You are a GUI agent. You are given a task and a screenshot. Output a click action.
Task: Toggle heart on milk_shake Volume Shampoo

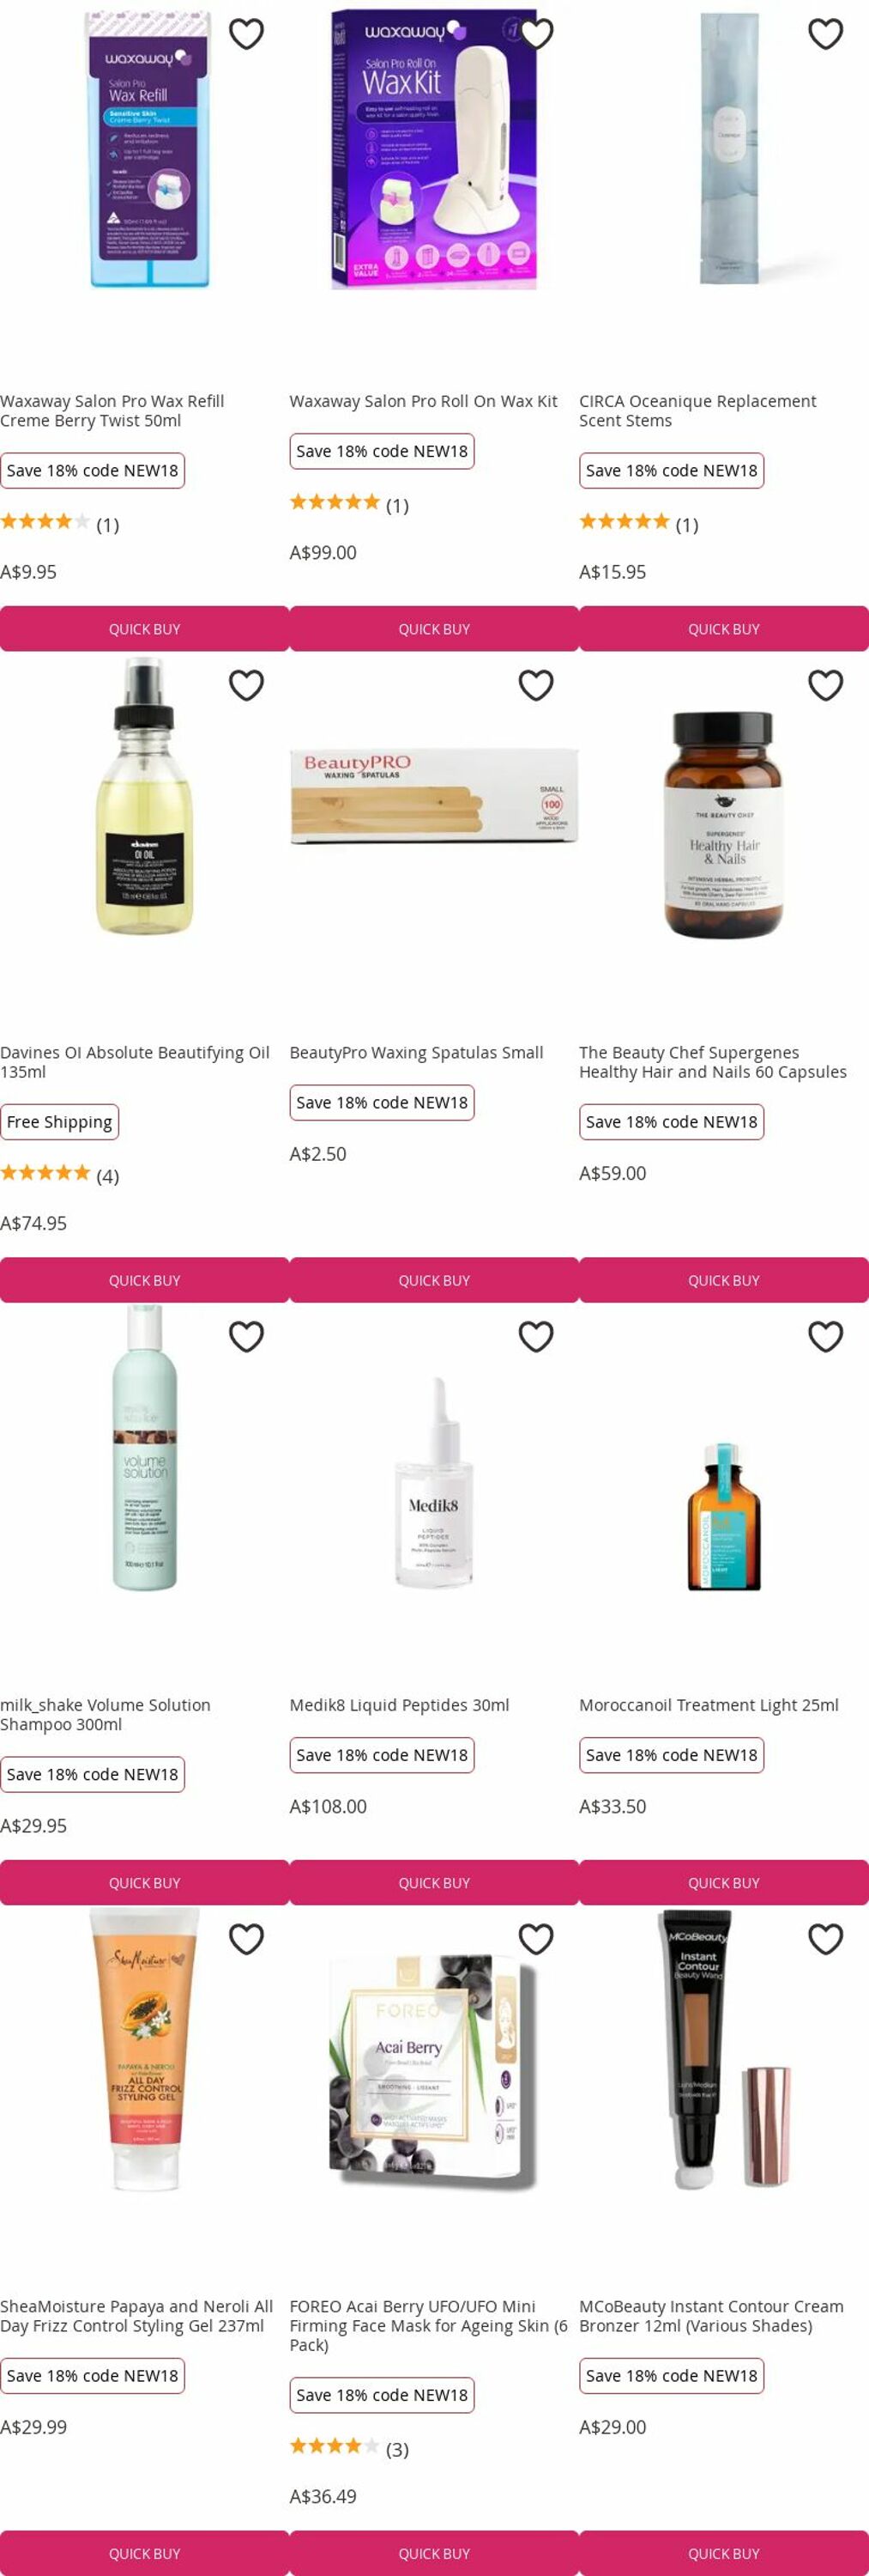click(245, 1336)
